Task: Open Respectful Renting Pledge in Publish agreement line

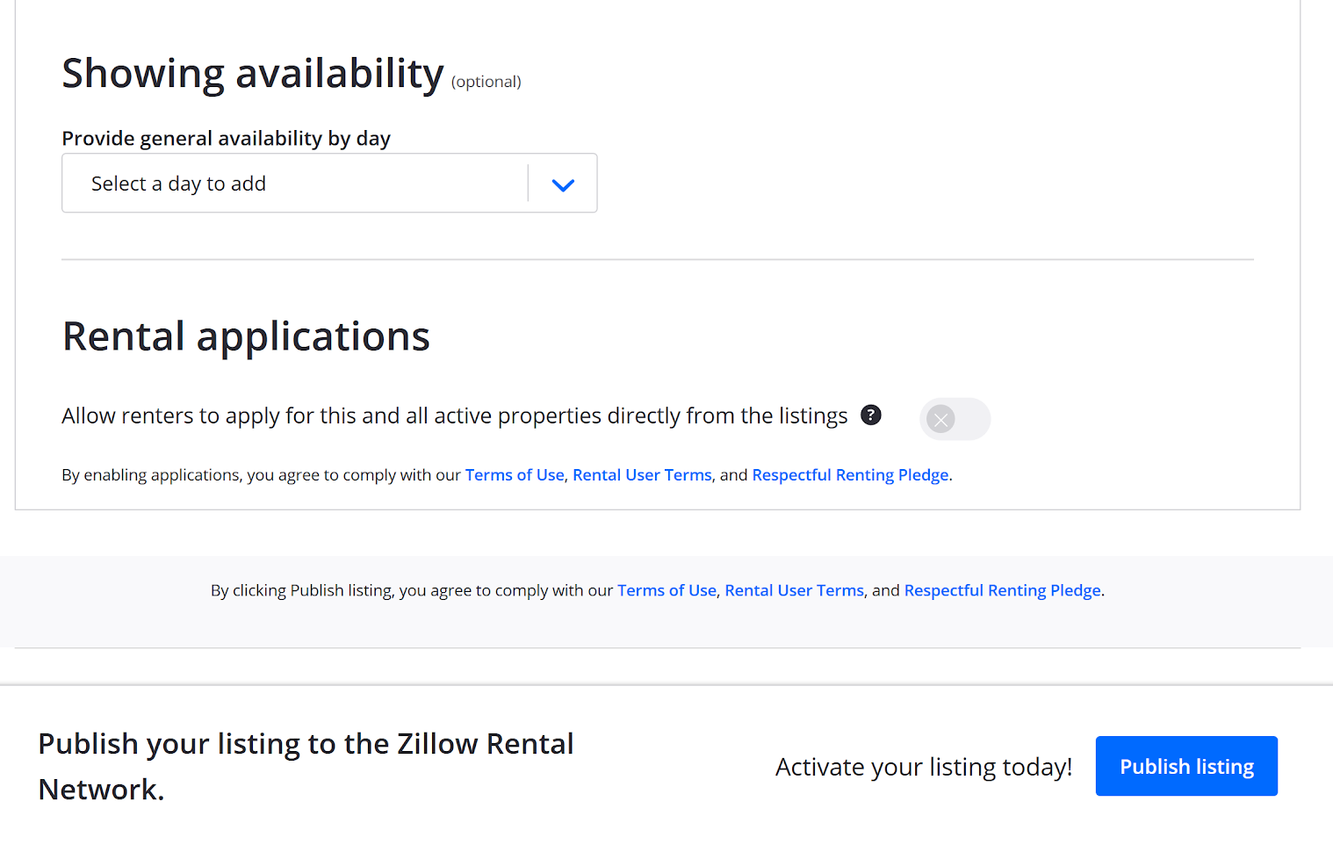Action: click(x=1003, y=590)
